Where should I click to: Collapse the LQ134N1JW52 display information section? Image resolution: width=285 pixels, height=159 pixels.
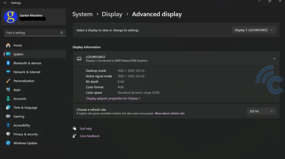point(274,58)
